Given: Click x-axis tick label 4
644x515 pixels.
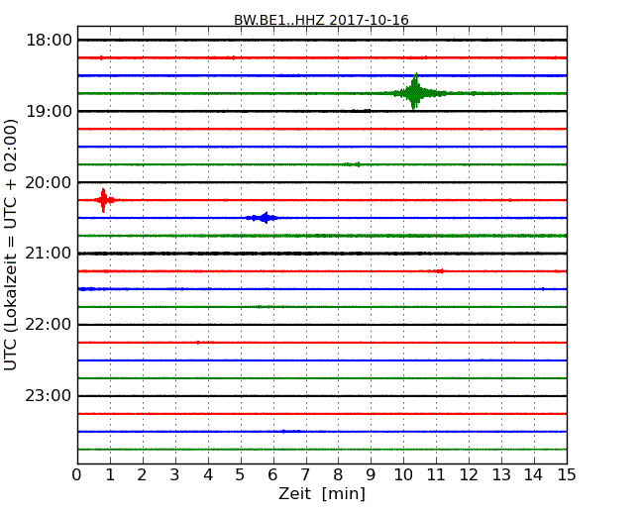Looking at the screenshot, I should pos(208,475).
